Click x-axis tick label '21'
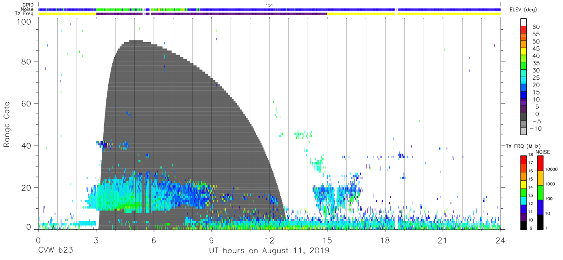The image size is (563, 260). [443, 241]
